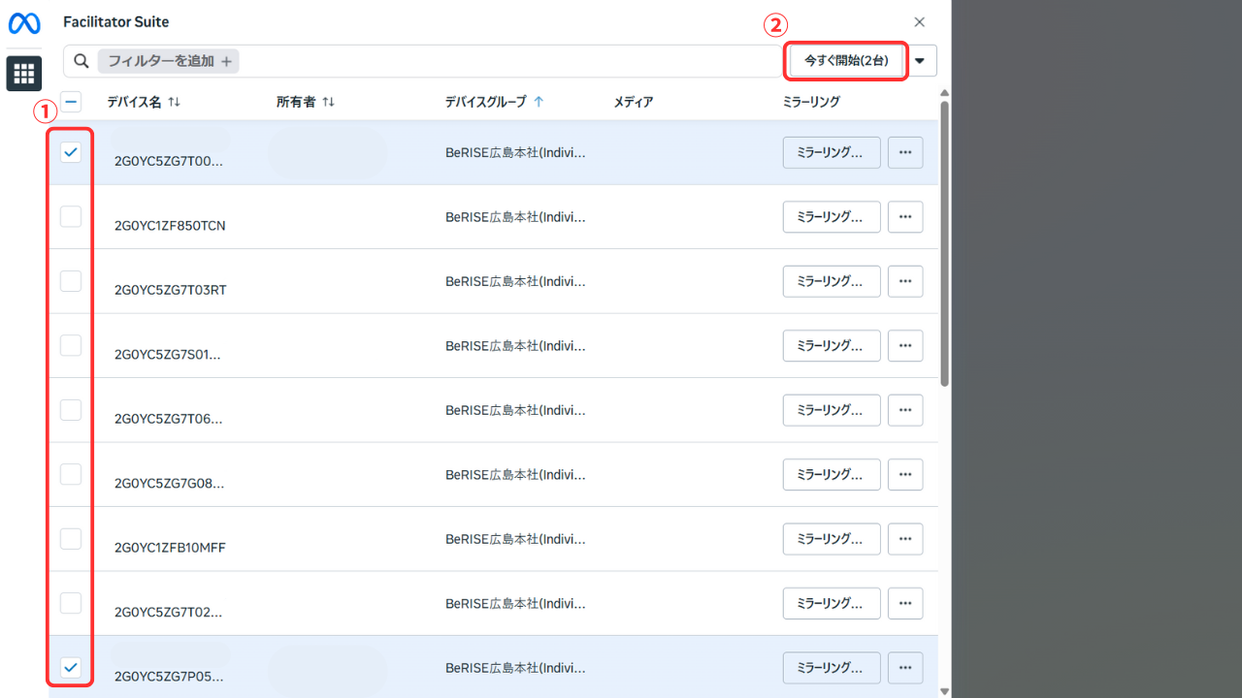1242x698 pixels.
Task: Click the Meta logo icon
Action: [x=24, y=23]
